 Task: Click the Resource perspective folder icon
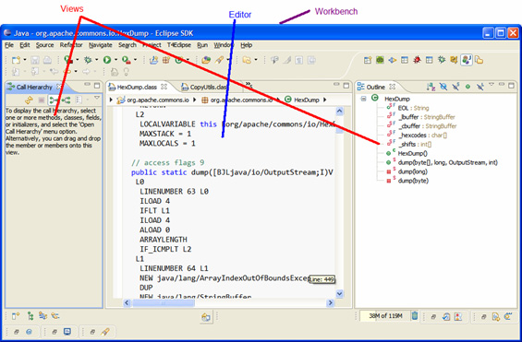tap(480, 60)
